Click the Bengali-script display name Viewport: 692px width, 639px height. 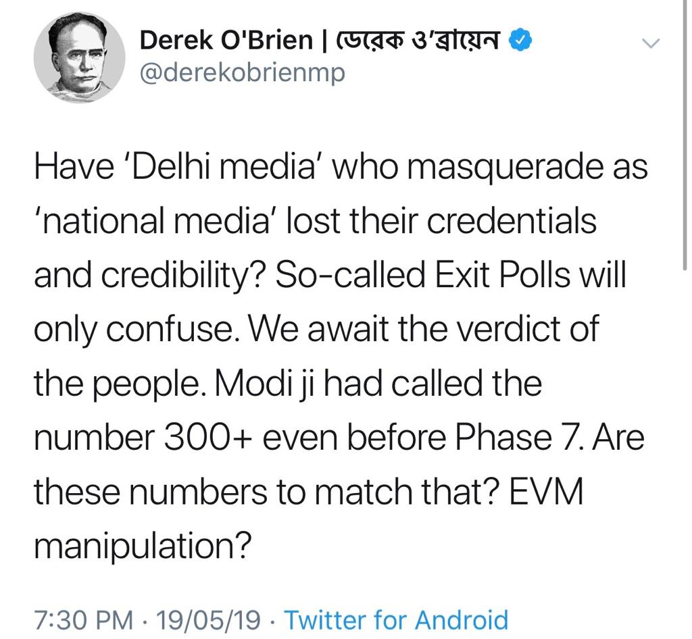click(417, 41)
